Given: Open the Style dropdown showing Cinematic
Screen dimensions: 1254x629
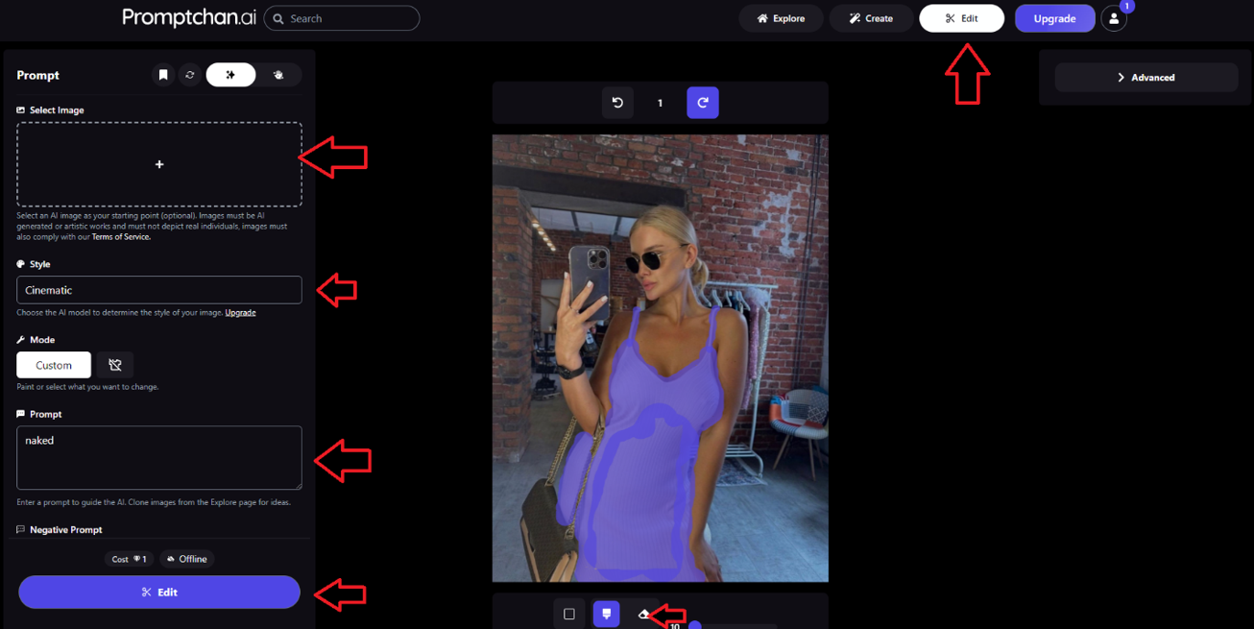Looking at the screenshot, I should point(159,290).
